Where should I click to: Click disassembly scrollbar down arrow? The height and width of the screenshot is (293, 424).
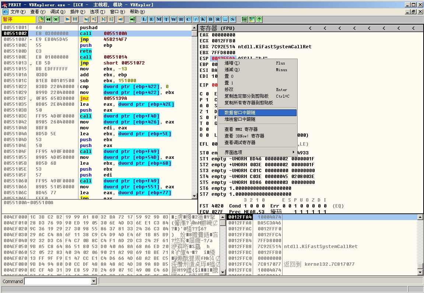(194, 196)
